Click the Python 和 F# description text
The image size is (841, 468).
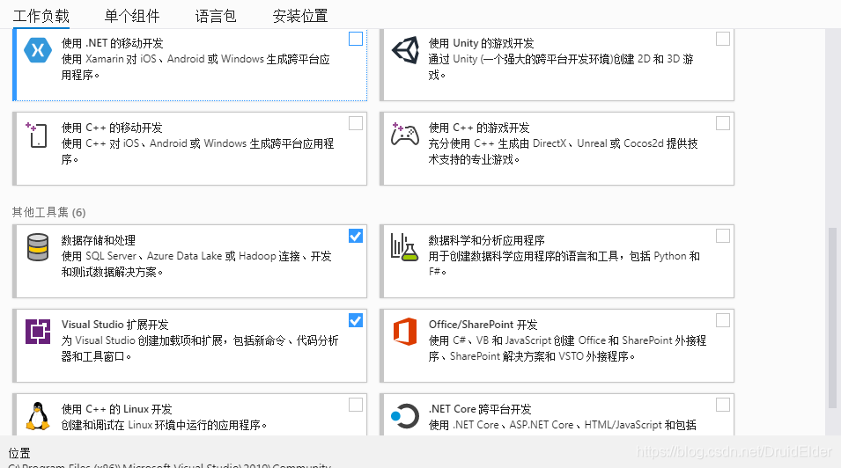(x=564, y=263)
